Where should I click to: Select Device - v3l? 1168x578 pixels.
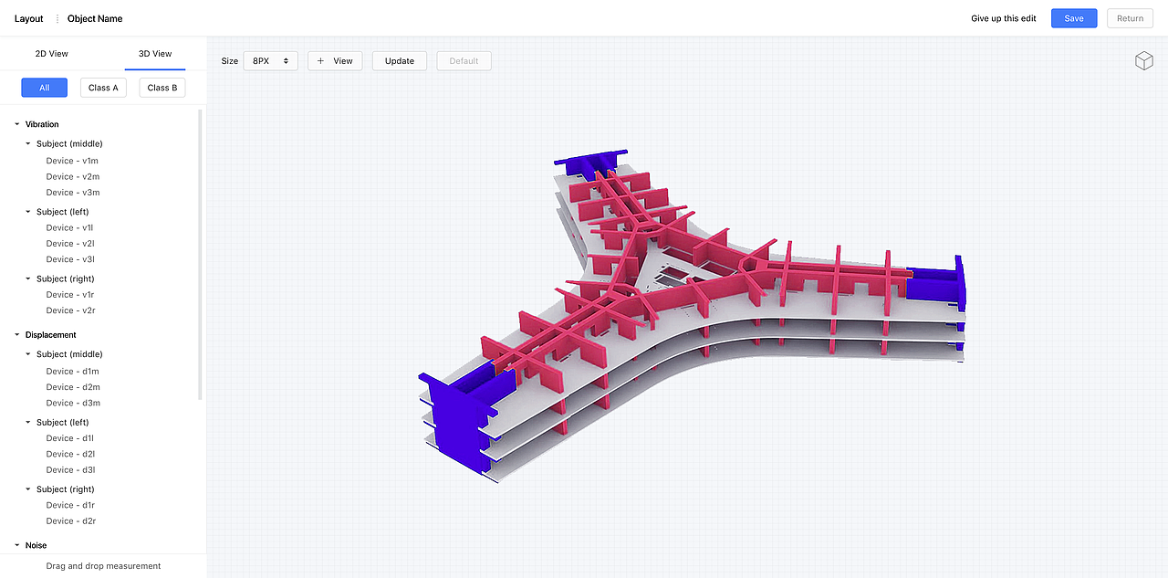(70, 259)
